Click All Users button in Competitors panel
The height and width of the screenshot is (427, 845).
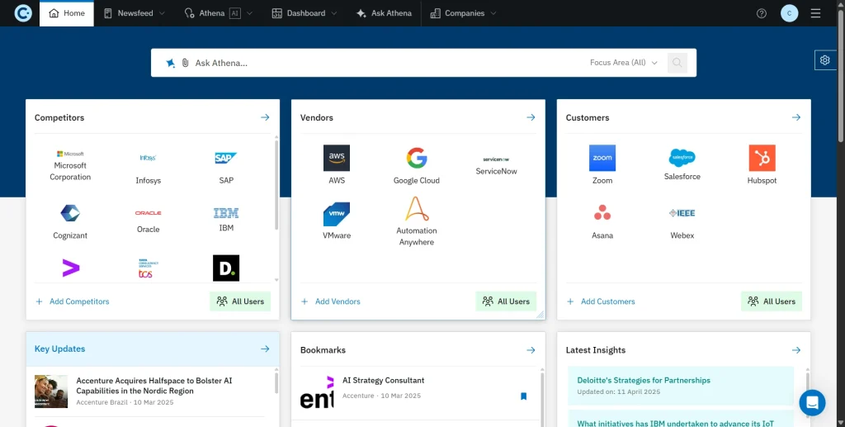pos(240,301)
